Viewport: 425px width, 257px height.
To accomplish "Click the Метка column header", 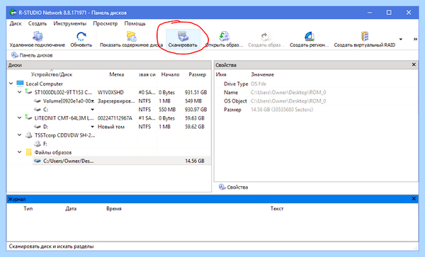I will [117, 74].
